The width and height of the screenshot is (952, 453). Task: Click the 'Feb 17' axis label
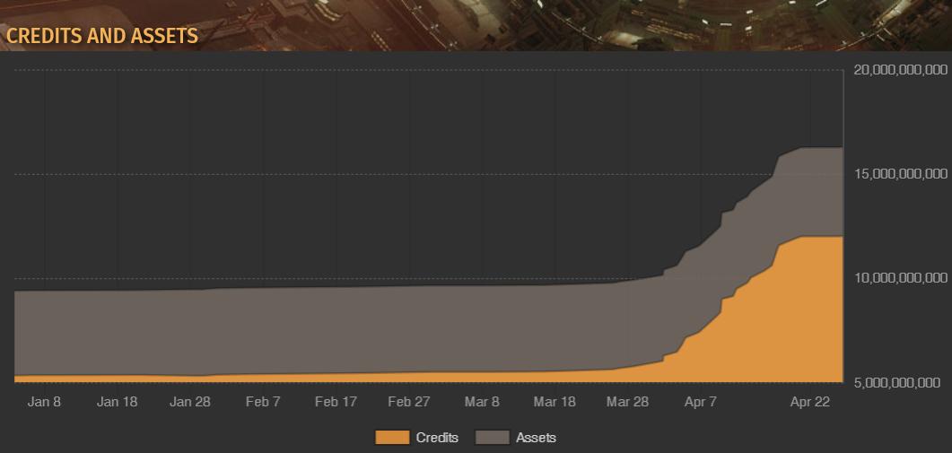click(336, 402)
